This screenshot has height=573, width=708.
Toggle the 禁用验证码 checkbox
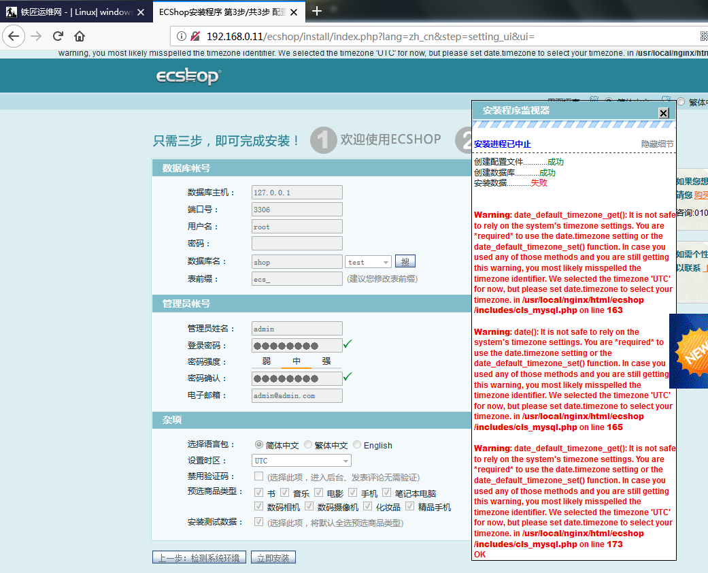(258, 476)
